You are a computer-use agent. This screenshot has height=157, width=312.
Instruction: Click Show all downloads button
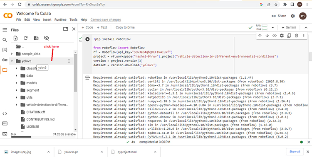[x=295, y=152]
